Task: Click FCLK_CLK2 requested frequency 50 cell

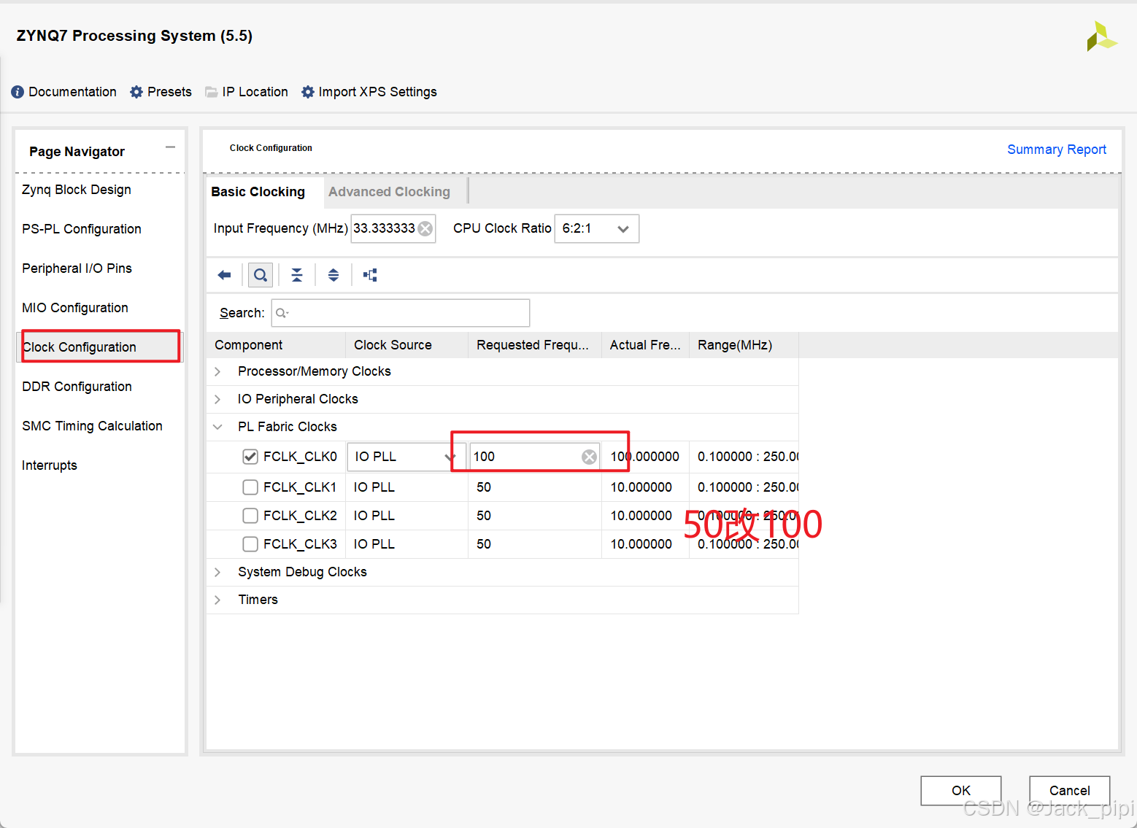Action: click(535, 516)
